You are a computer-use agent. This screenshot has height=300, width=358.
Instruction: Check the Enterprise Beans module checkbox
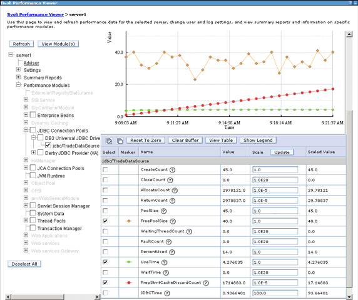(33, 114)
